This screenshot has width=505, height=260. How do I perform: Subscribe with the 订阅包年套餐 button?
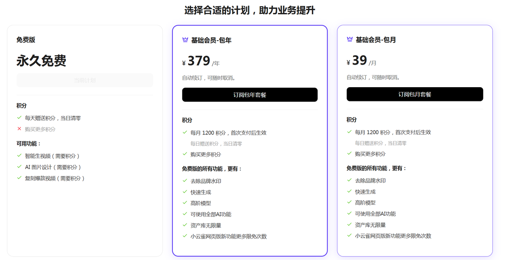pyautogui.click(x=250, y=95)
